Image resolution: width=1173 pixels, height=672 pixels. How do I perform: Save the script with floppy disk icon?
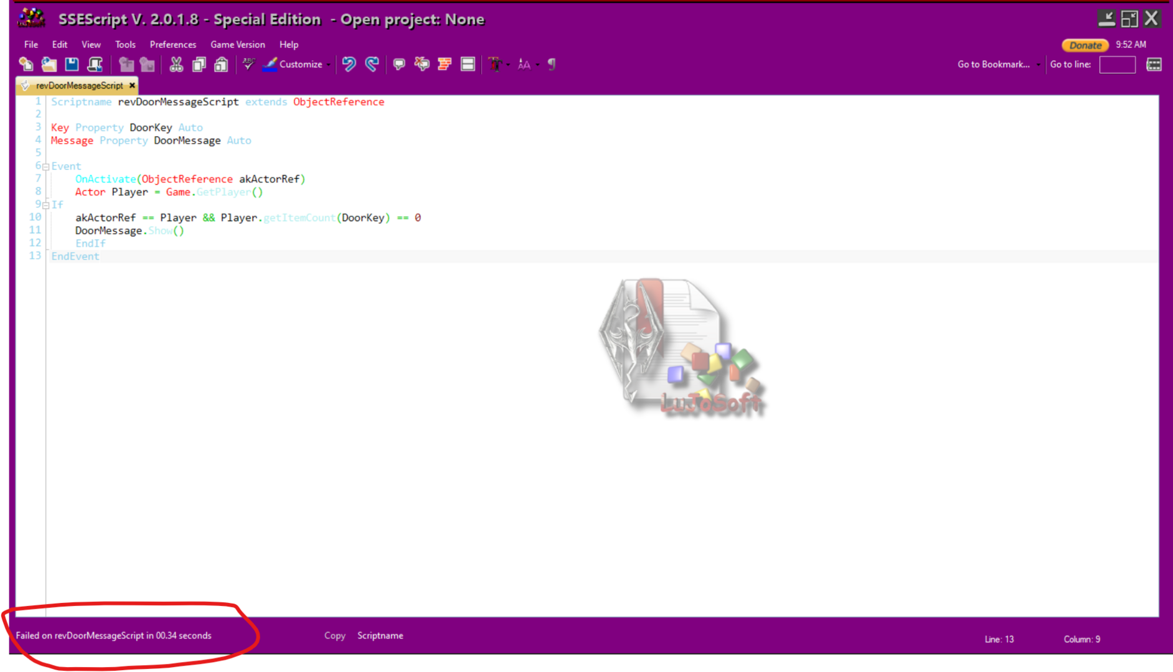[72, 64]
